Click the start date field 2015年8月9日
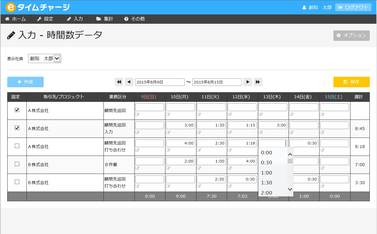 [159, 82]
